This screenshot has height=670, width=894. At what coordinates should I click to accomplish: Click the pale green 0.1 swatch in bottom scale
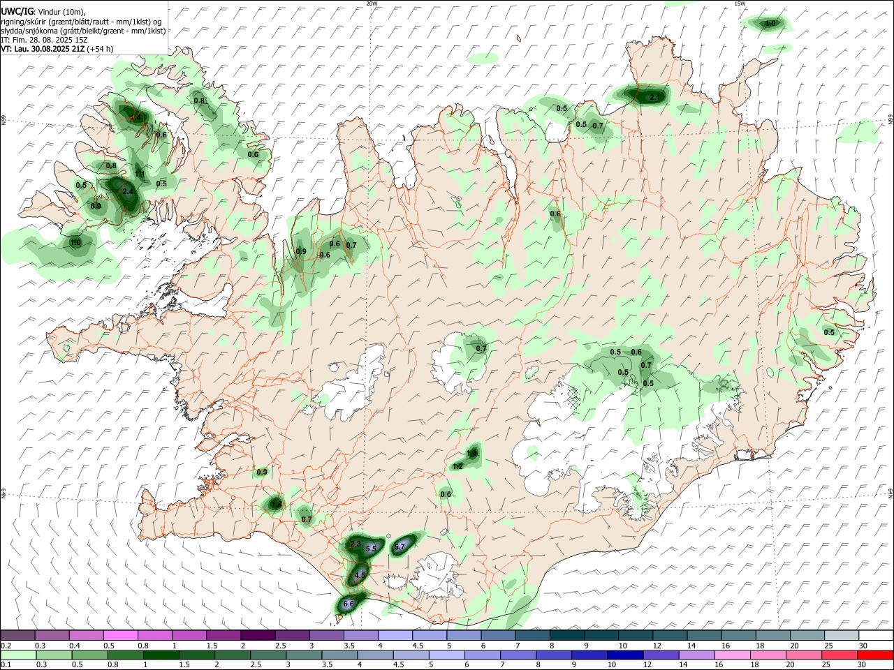pyautogui.click(x=17, y=655)
